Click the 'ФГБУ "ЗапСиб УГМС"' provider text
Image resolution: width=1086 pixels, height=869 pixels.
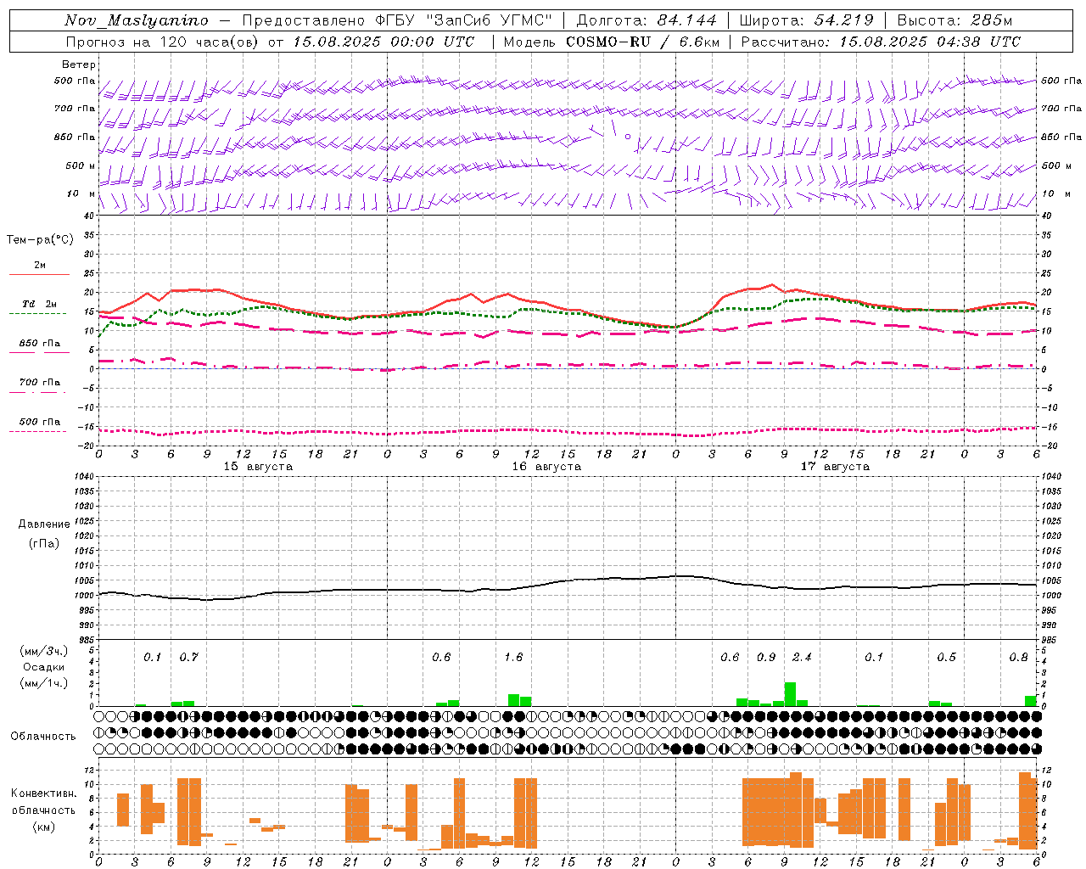pyautogui.click(x=463, y=20)
